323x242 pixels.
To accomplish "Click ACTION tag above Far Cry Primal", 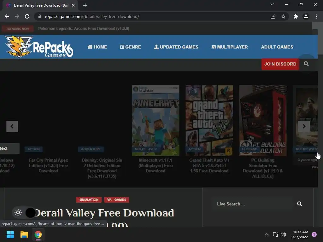I will pyautogui.click(x=33, y=149).
